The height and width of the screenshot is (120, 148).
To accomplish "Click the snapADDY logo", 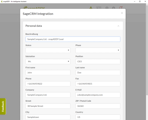I will pyautogui.click(x=34, y=8).
